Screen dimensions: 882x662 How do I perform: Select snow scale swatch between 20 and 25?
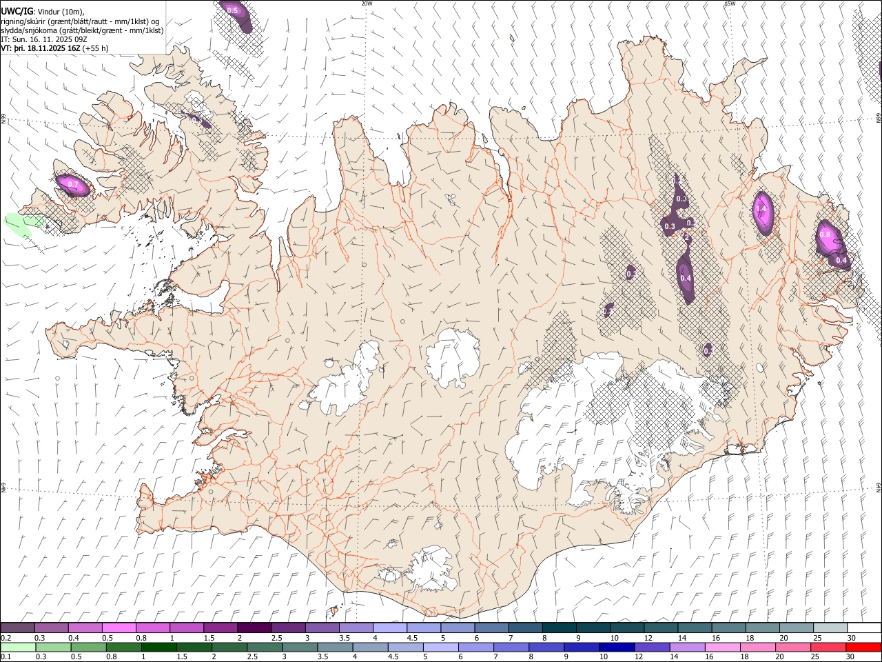[x=796, y=628]
